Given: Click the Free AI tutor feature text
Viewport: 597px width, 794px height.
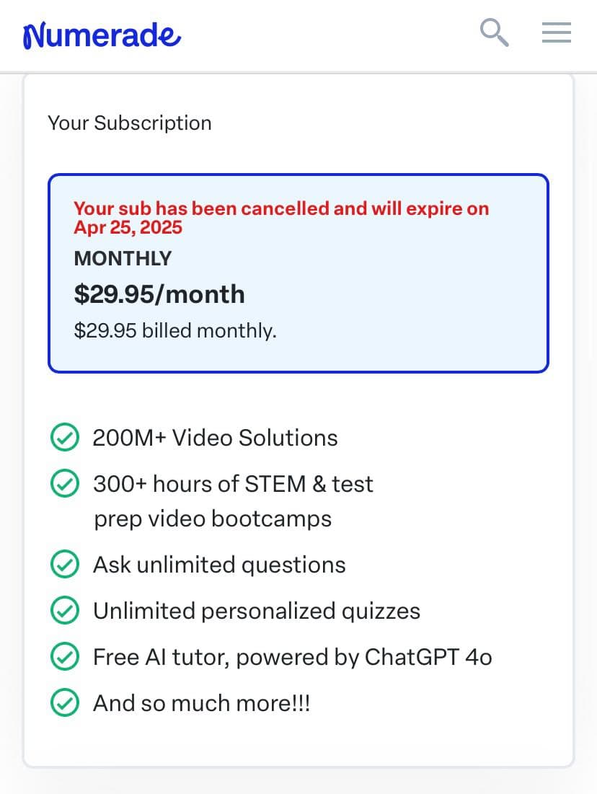Looking at the screenshot, I should pos(292,657).
